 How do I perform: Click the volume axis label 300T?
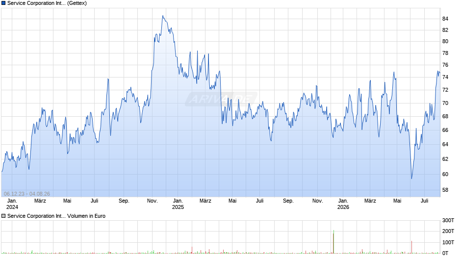pos(448,220)
